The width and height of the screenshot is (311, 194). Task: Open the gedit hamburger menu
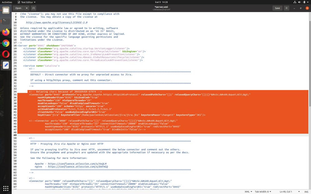(x=286, y=8)
